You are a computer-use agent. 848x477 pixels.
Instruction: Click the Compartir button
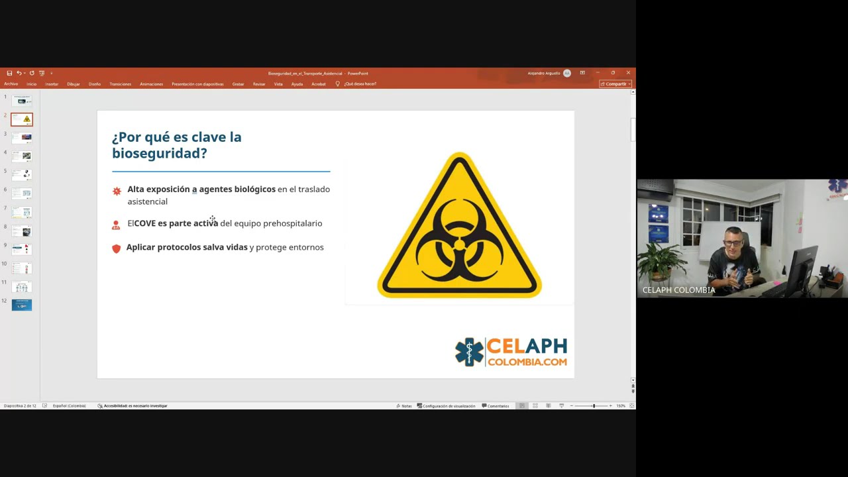[615, 84]
